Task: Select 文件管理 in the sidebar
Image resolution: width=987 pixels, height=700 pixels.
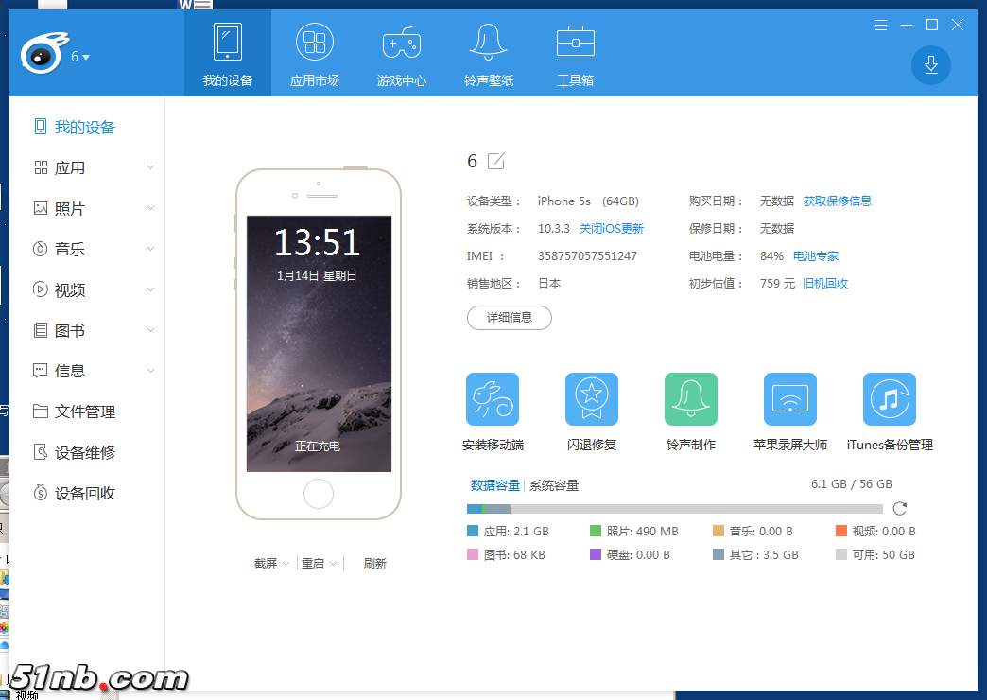Action: pyautogui.click(x=84, y=411)
